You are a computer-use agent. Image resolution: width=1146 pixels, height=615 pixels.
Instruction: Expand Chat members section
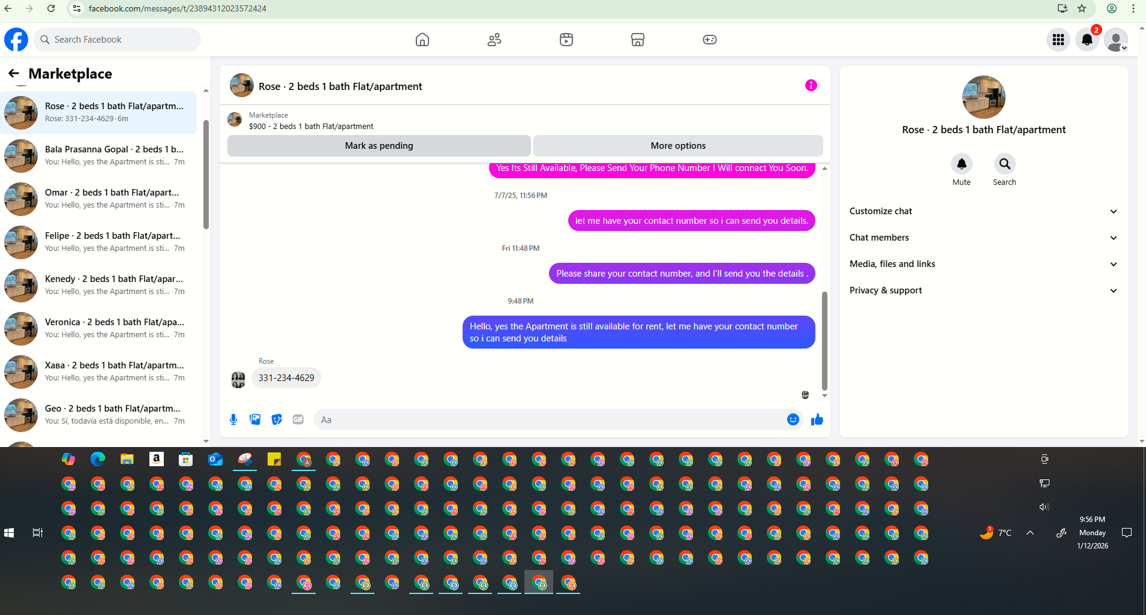(x=984, y=238)
